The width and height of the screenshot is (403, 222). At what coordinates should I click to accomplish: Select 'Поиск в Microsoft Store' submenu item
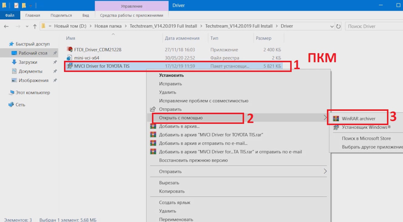click(366, 138)
